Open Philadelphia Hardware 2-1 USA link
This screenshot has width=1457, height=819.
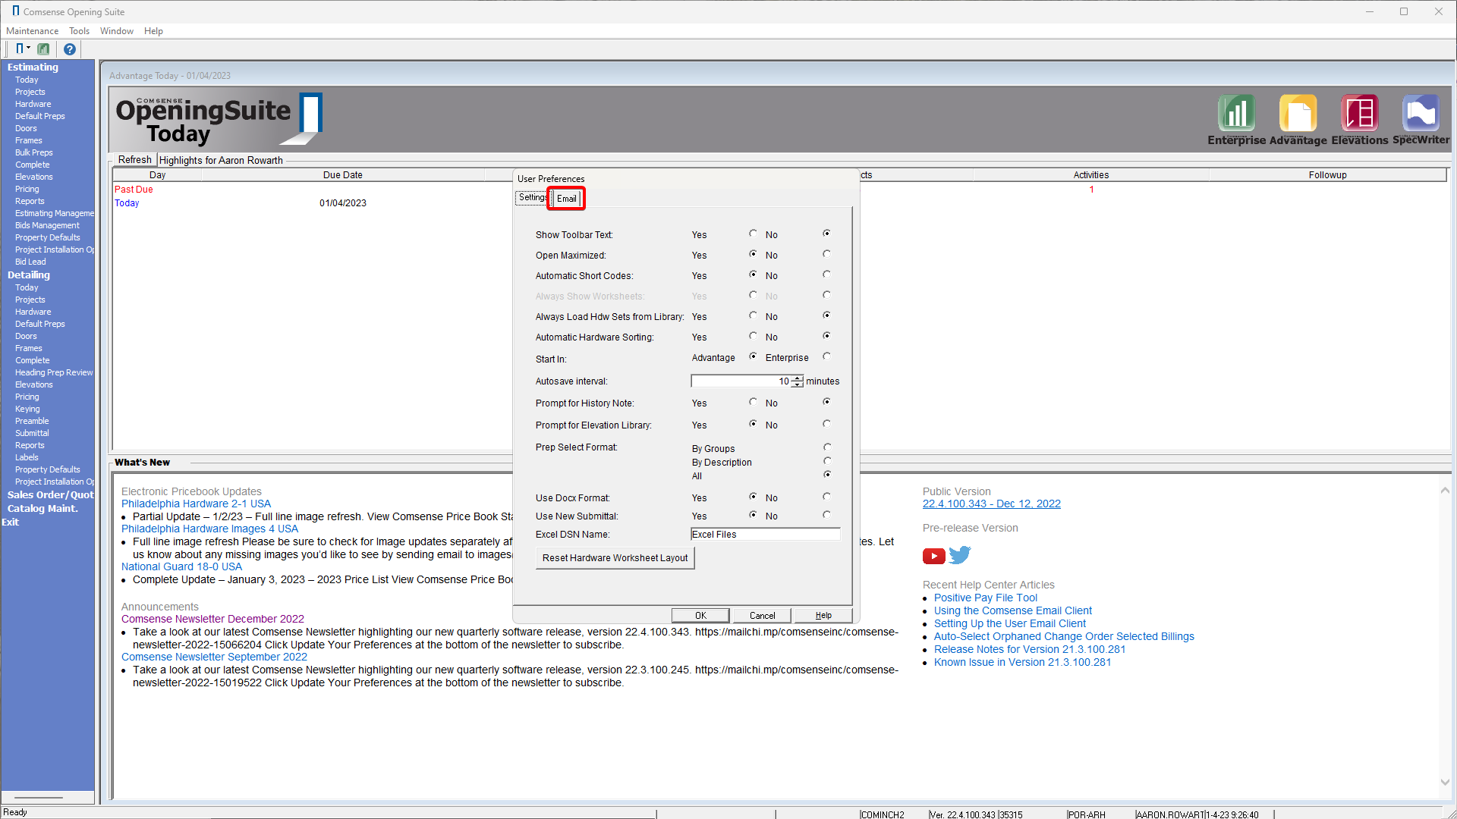[x=196, y=504]
